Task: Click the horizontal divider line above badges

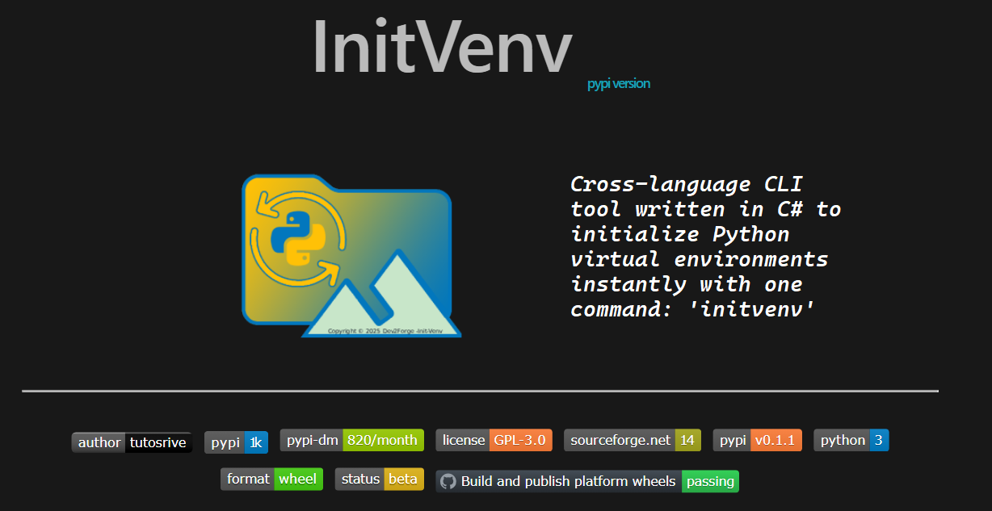Action: (481, 392)
